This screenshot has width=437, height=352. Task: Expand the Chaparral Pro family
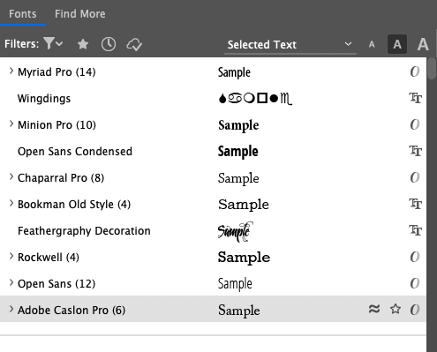pos(11,177)
